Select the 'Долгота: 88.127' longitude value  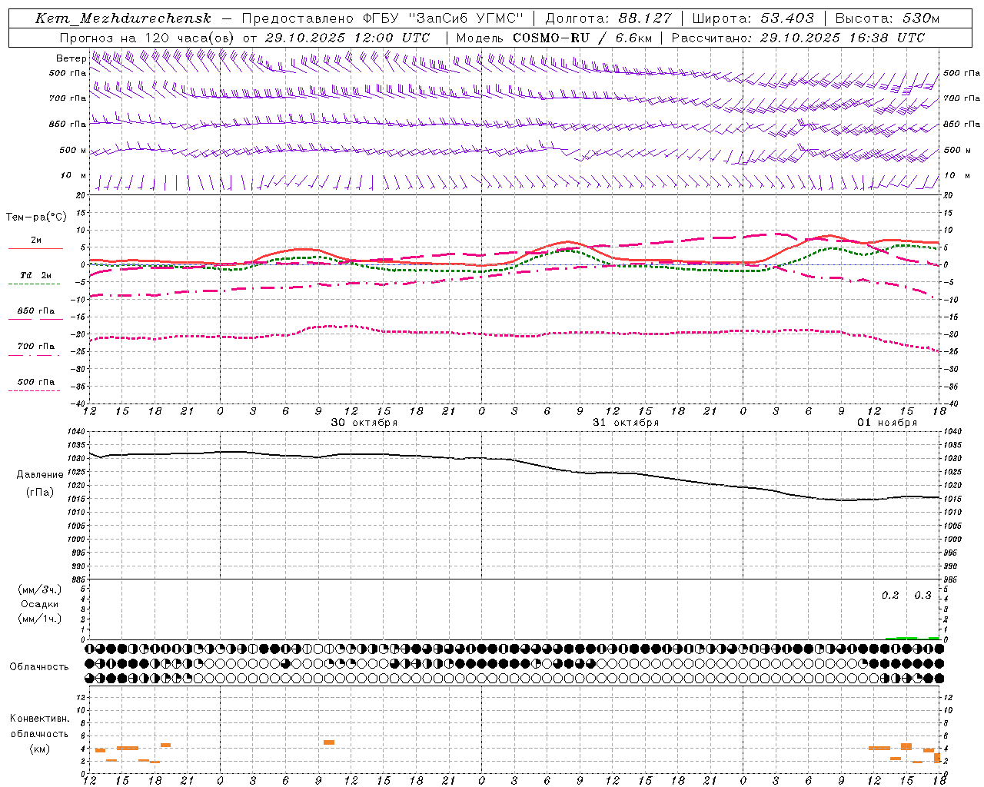click(608, 18)
